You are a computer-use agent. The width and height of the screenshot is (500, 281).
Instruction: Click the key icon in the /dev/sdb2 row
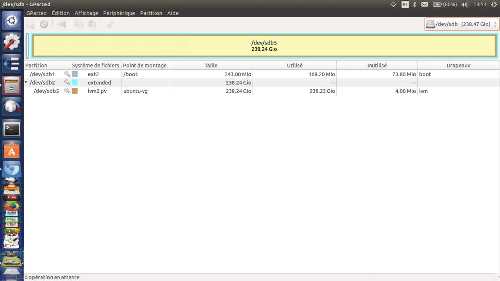pos(67,82)
